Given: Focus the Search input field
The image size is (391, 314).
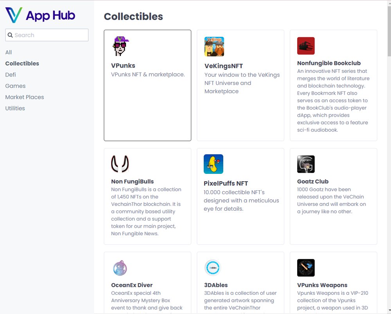Looking at the screenshot, I should 47,35.
